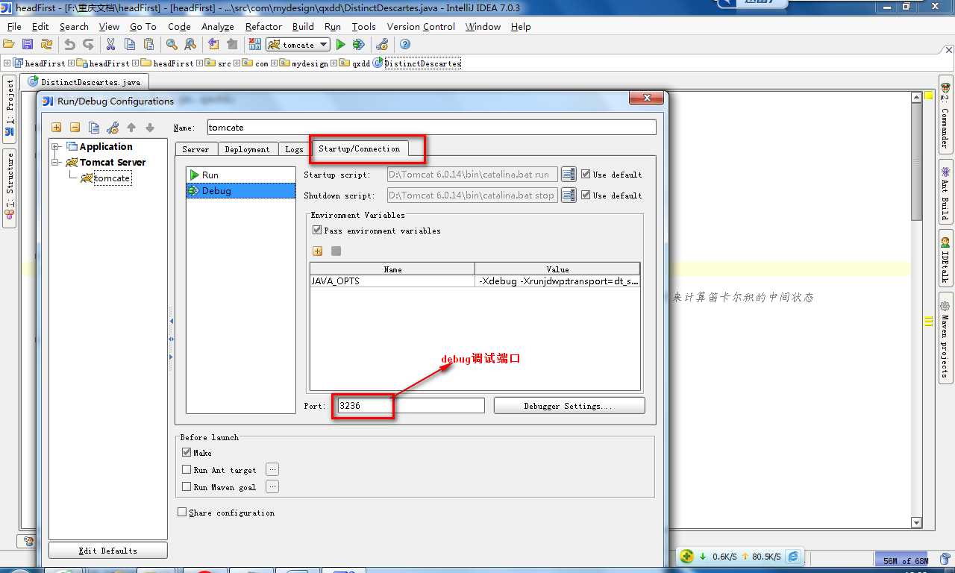Browse for Shutdown script file
The width and height of the screenshot is (955, 573).
point(569,195)
